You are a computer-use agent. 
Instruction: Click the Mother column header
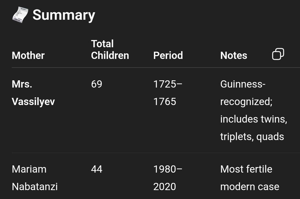[28, 55]
